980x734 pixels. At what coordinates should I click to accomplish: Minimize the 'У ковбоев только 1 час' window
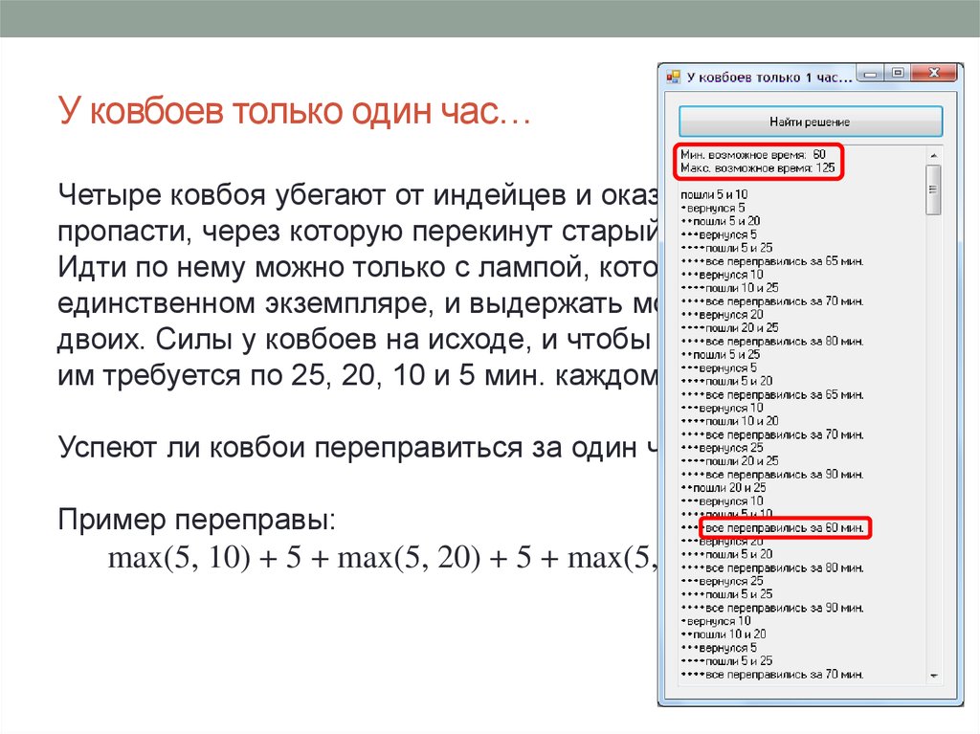pos(870,73)
